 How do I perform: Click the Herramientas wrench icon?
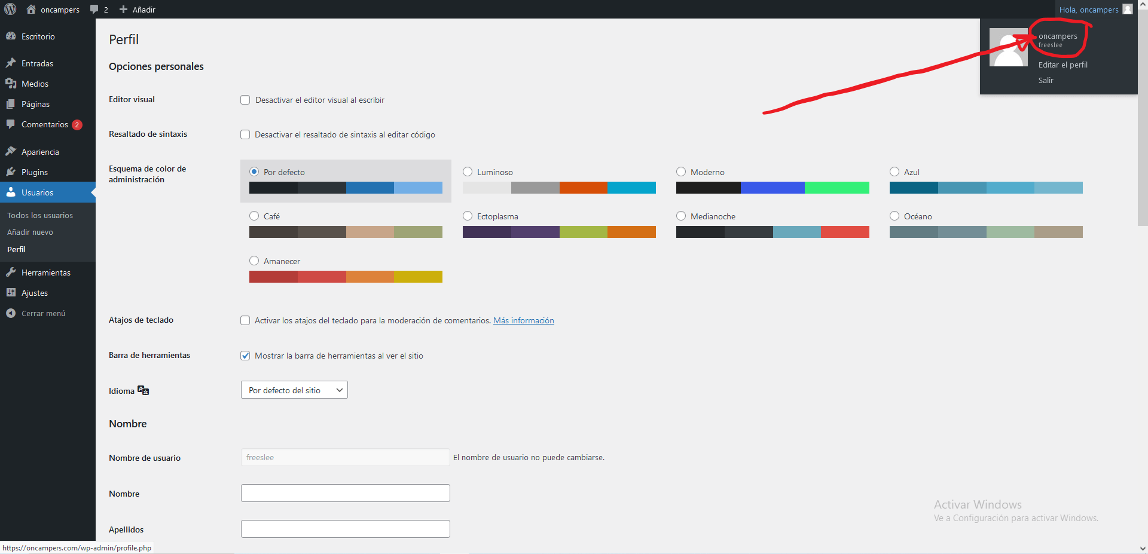pos(11,272)
